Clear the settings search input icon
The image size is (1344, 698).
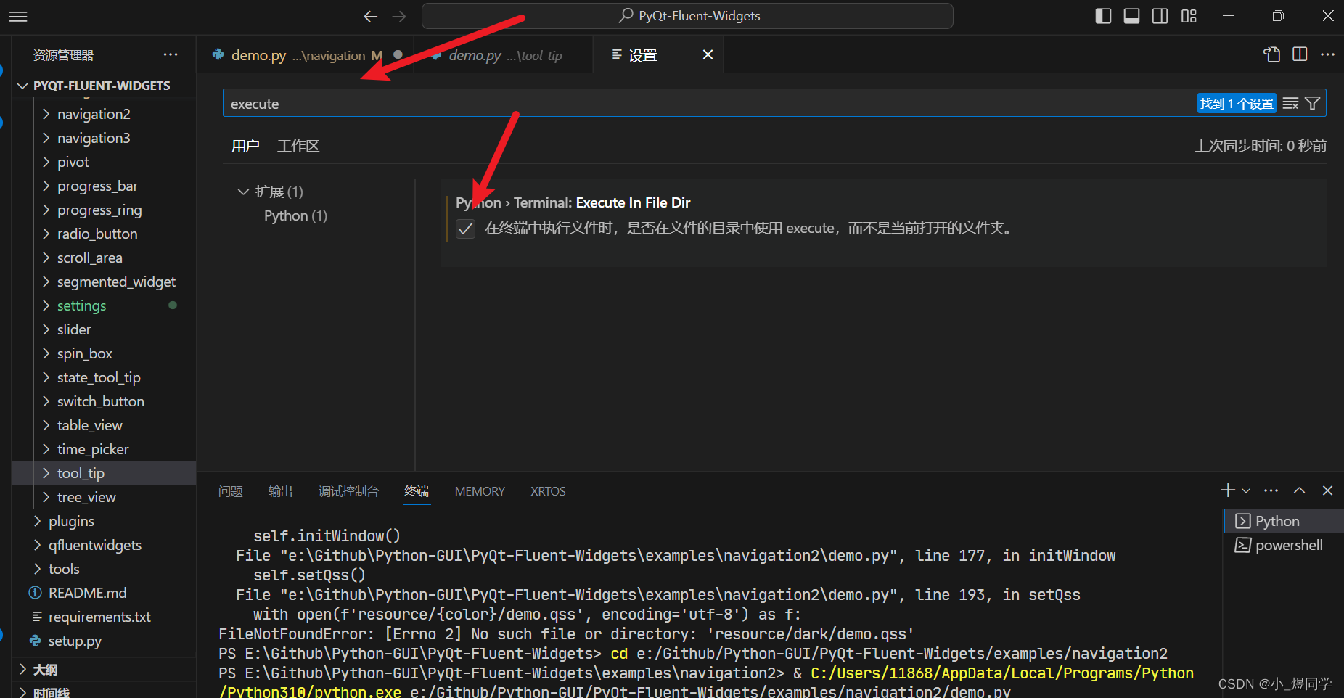[1290, 104]
